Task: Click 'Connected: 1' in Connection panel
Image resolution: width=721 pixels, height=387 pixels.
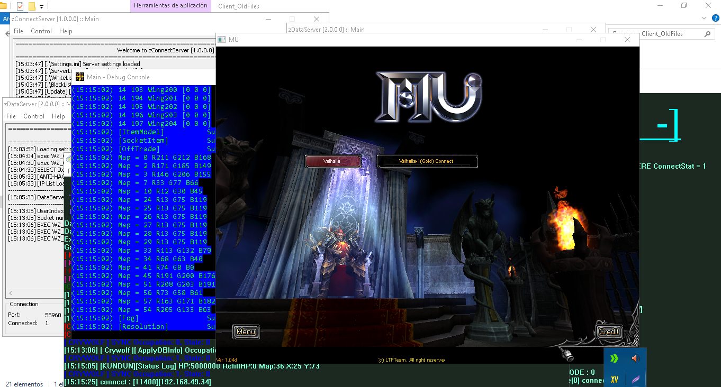Action: tap(28, 323)
